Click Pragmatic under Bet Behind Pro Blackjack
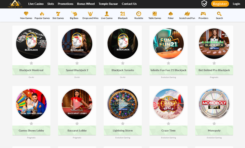Viewport: 245px width, 148px height. pyautogui.click(x=214, y=77)
